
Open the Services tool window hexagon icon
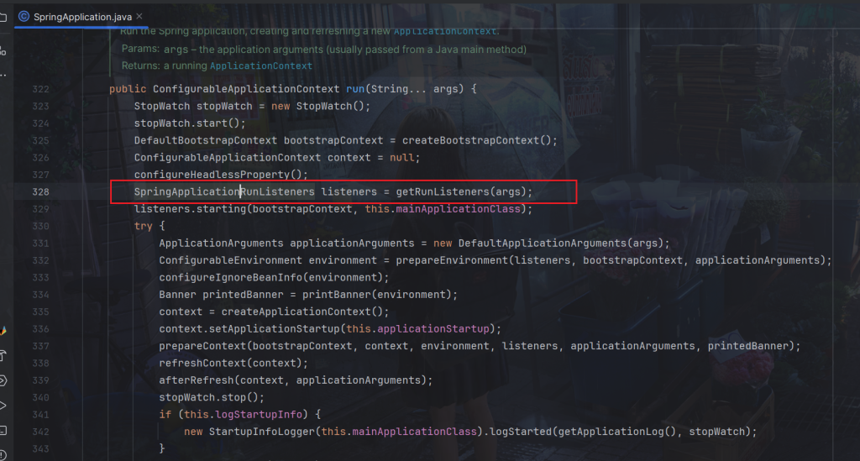[x=3, y=380]
